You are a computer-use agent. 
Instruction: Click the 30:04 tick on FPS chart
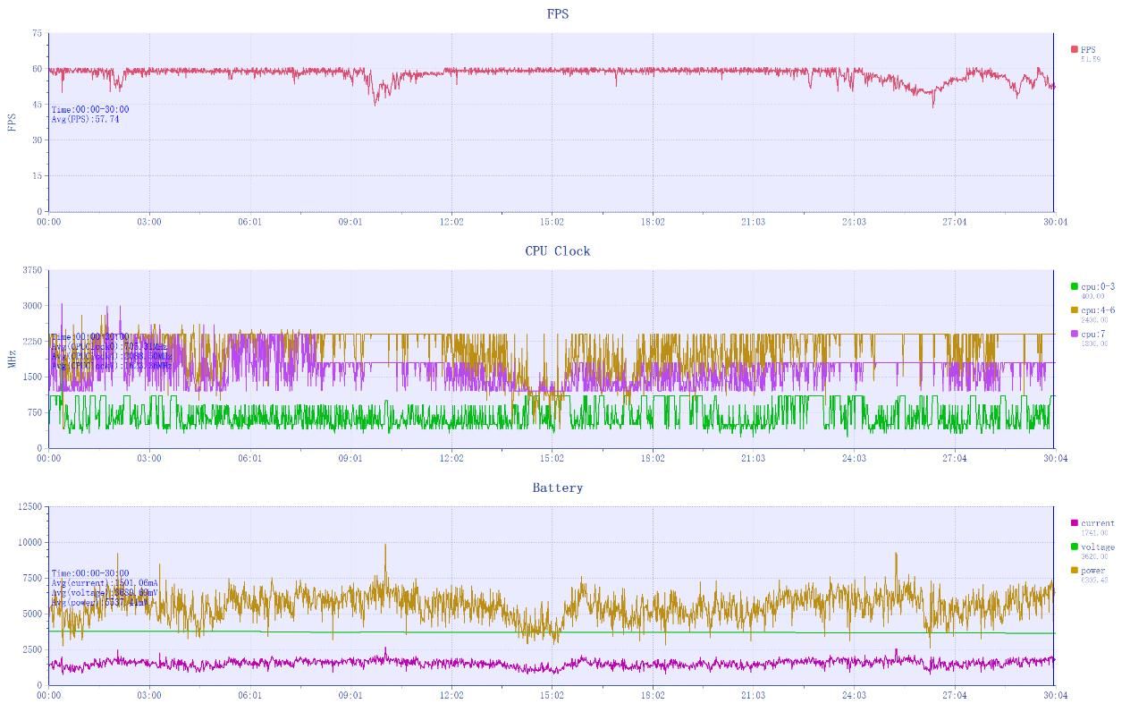pos(1055,222)
